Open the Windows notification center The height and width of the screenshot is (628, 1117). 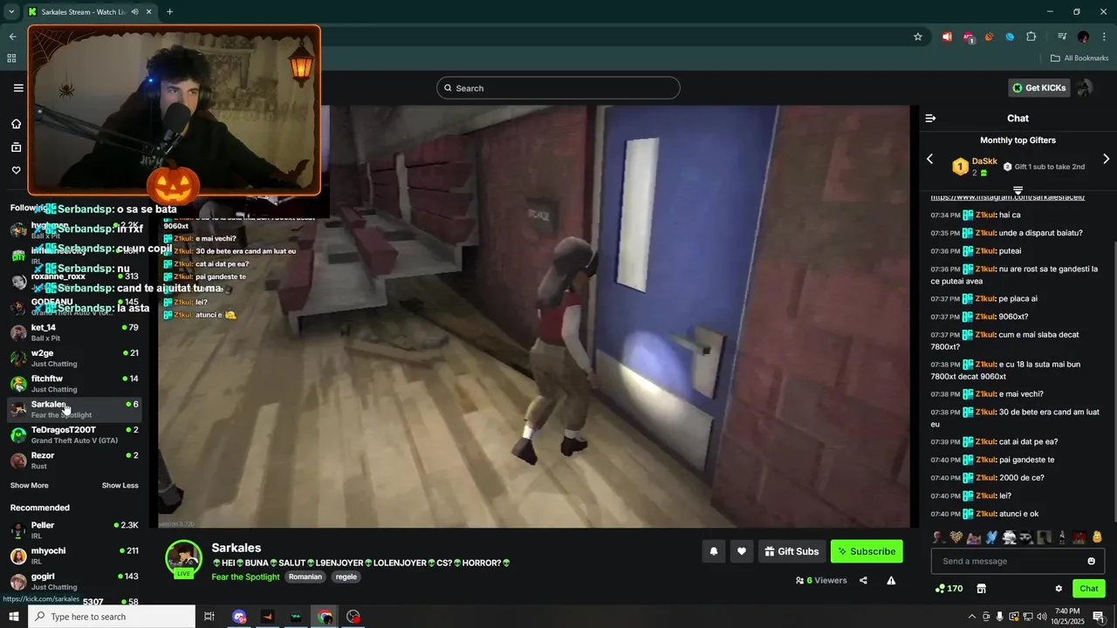(x=1099, y=617)
